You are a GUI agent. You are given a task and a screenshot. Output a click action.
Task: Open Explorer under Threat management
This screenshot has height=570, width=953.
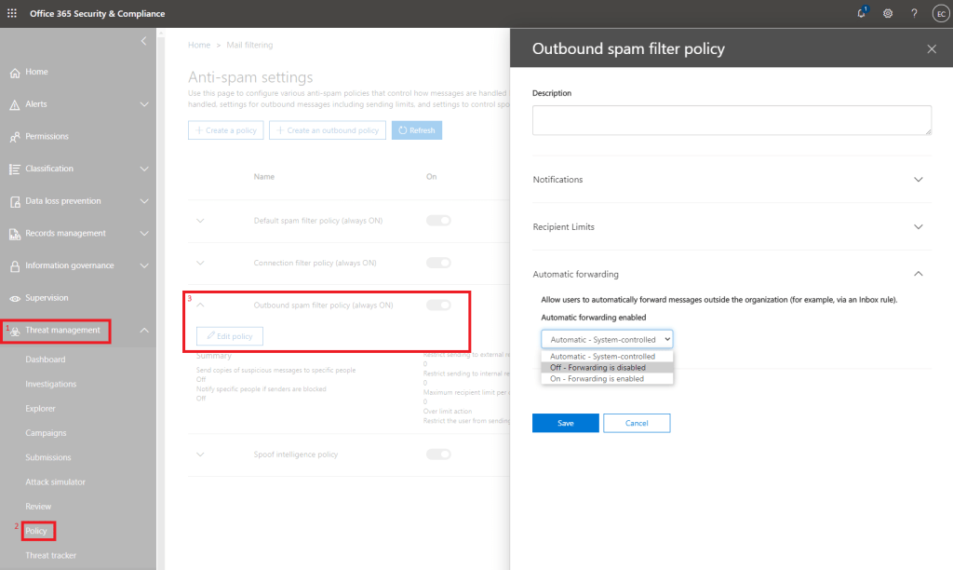tap(41, 409)
